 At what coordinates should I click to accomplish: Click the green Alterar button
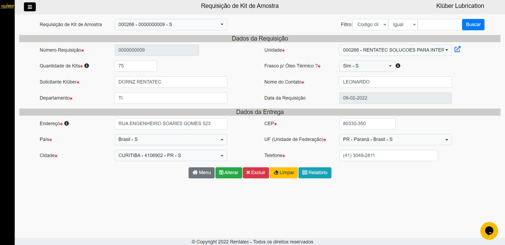click(x=229, y=173)
